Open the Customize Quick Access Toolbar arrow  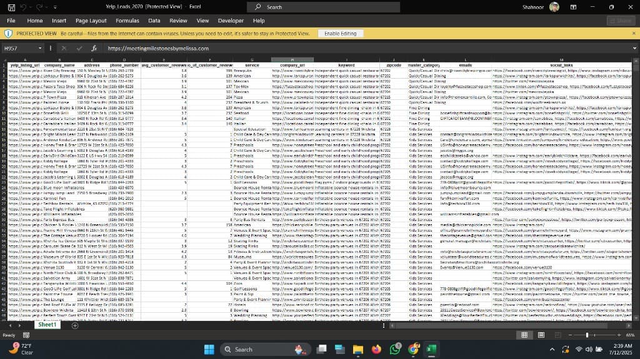[55, 7]
